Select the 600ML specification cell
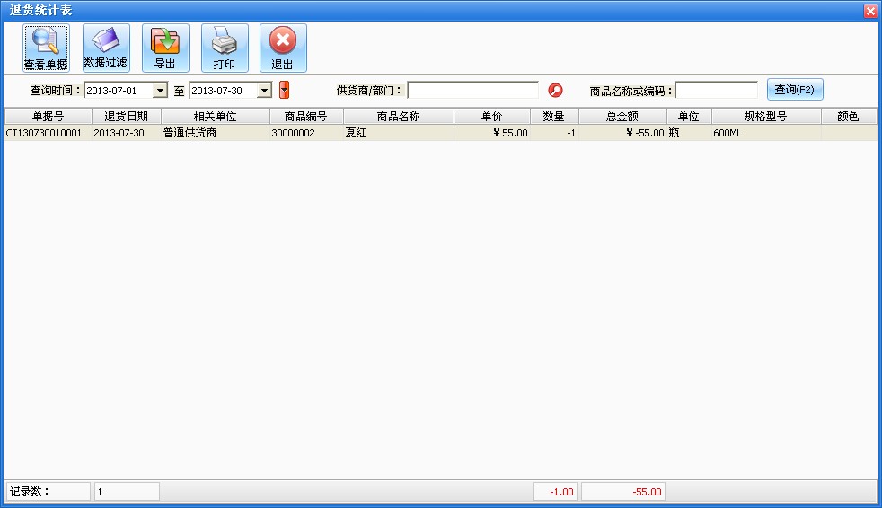Screen dimensions: 882x508 766,133
